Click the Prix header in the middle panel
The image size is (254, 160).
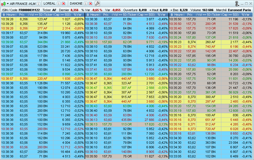(106, 15)
